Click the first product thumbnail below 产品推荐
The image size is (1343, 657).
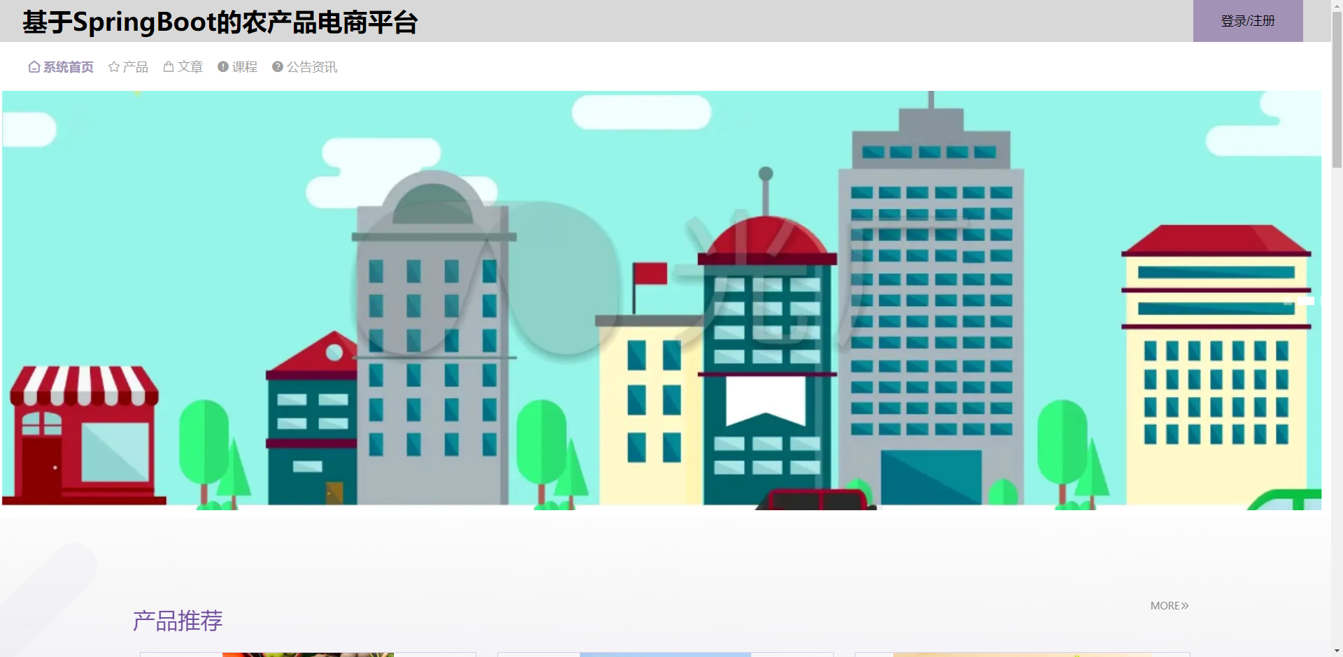point(308,655)
